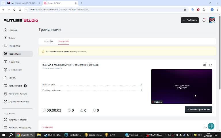The width and height of the screenshot is (221, 138).
Task: Click the red Opera-style extension icon
Action: coord(198,10)
